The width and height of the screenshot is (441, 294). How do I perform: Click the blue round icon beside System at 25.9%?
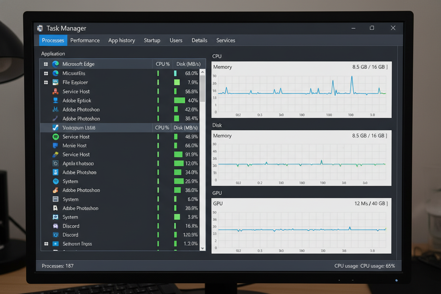(x=55, y=181)
